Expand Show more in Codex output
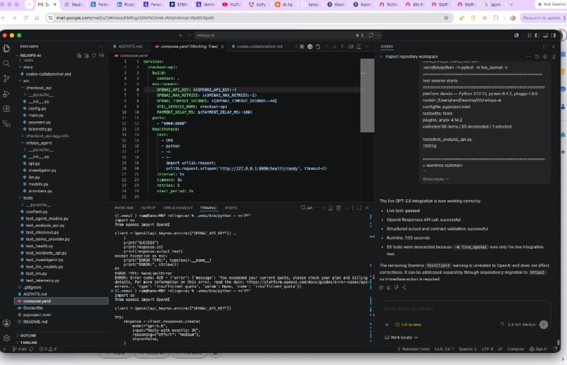Screen dimensions: 567x365 pyautogui.click(x=435, y=179)
